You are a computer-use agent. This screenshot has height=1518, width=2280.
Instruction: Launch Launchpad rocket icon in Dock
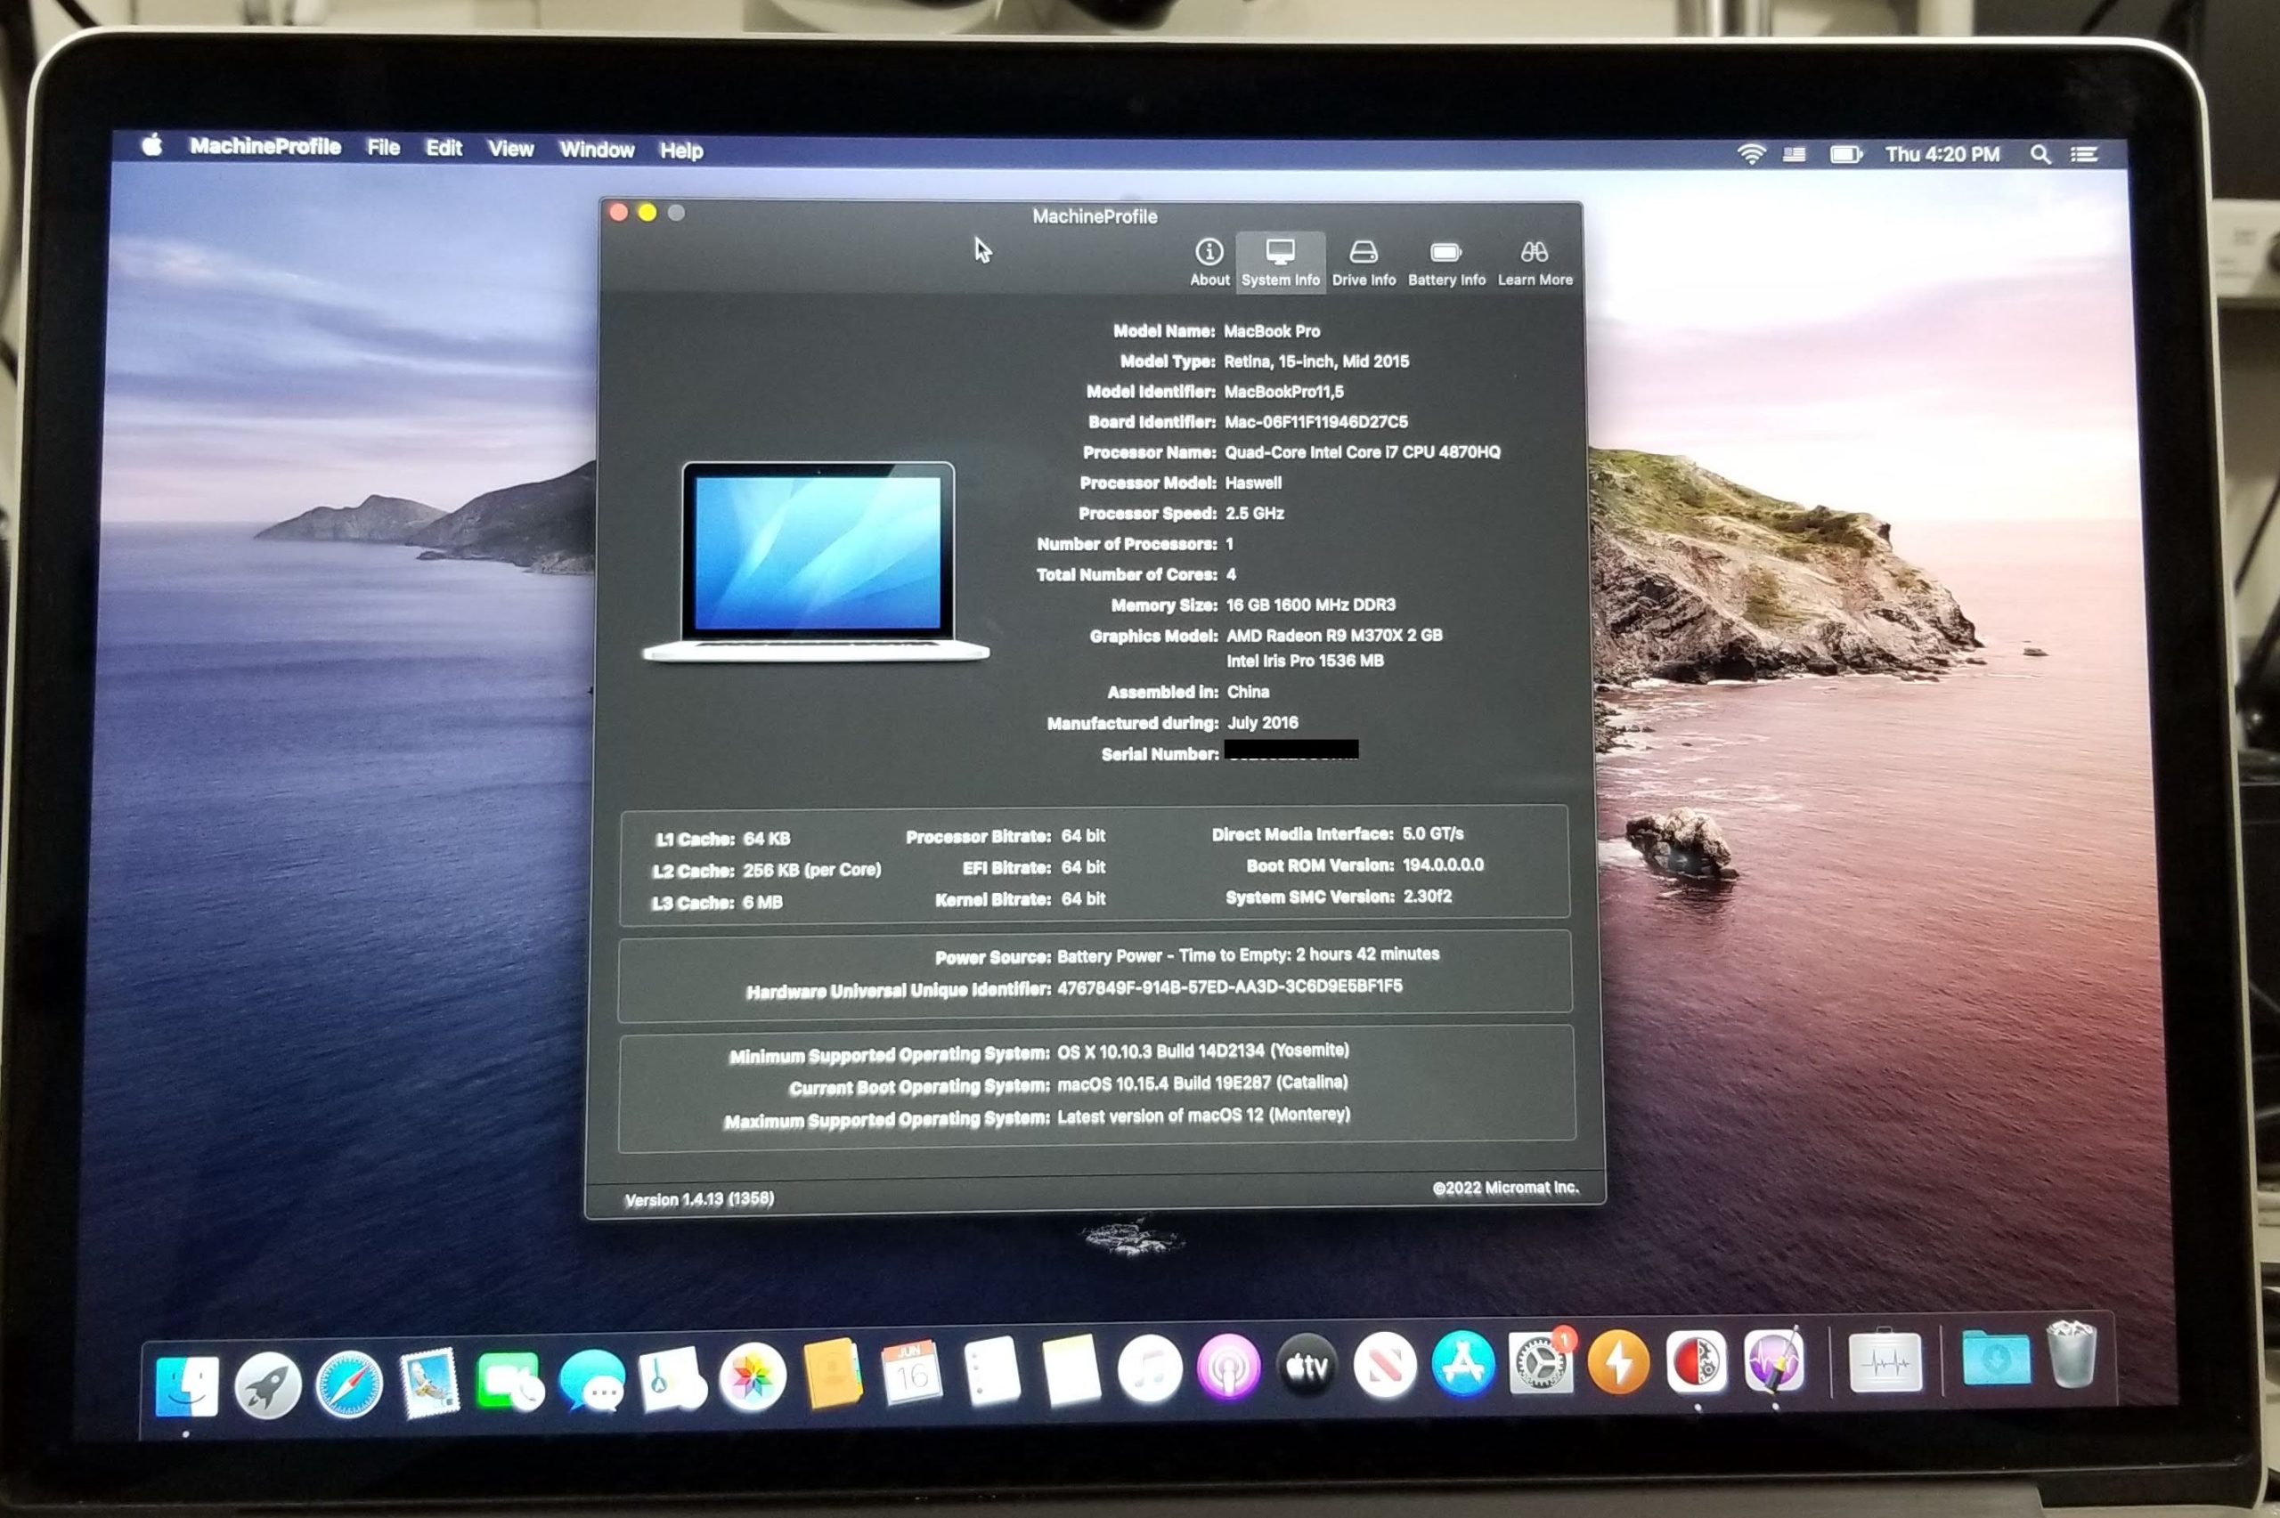(268, 1385)
